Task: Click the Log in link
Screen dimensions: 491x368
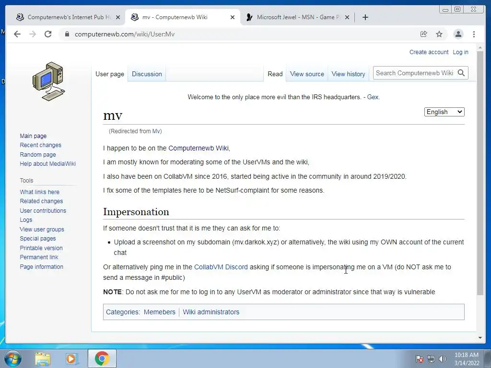Action: click(460, 52)
